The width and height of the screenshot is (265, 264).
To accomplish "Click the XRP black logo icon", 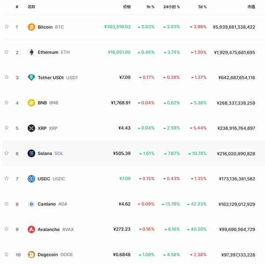I will (x=31, y=128).
